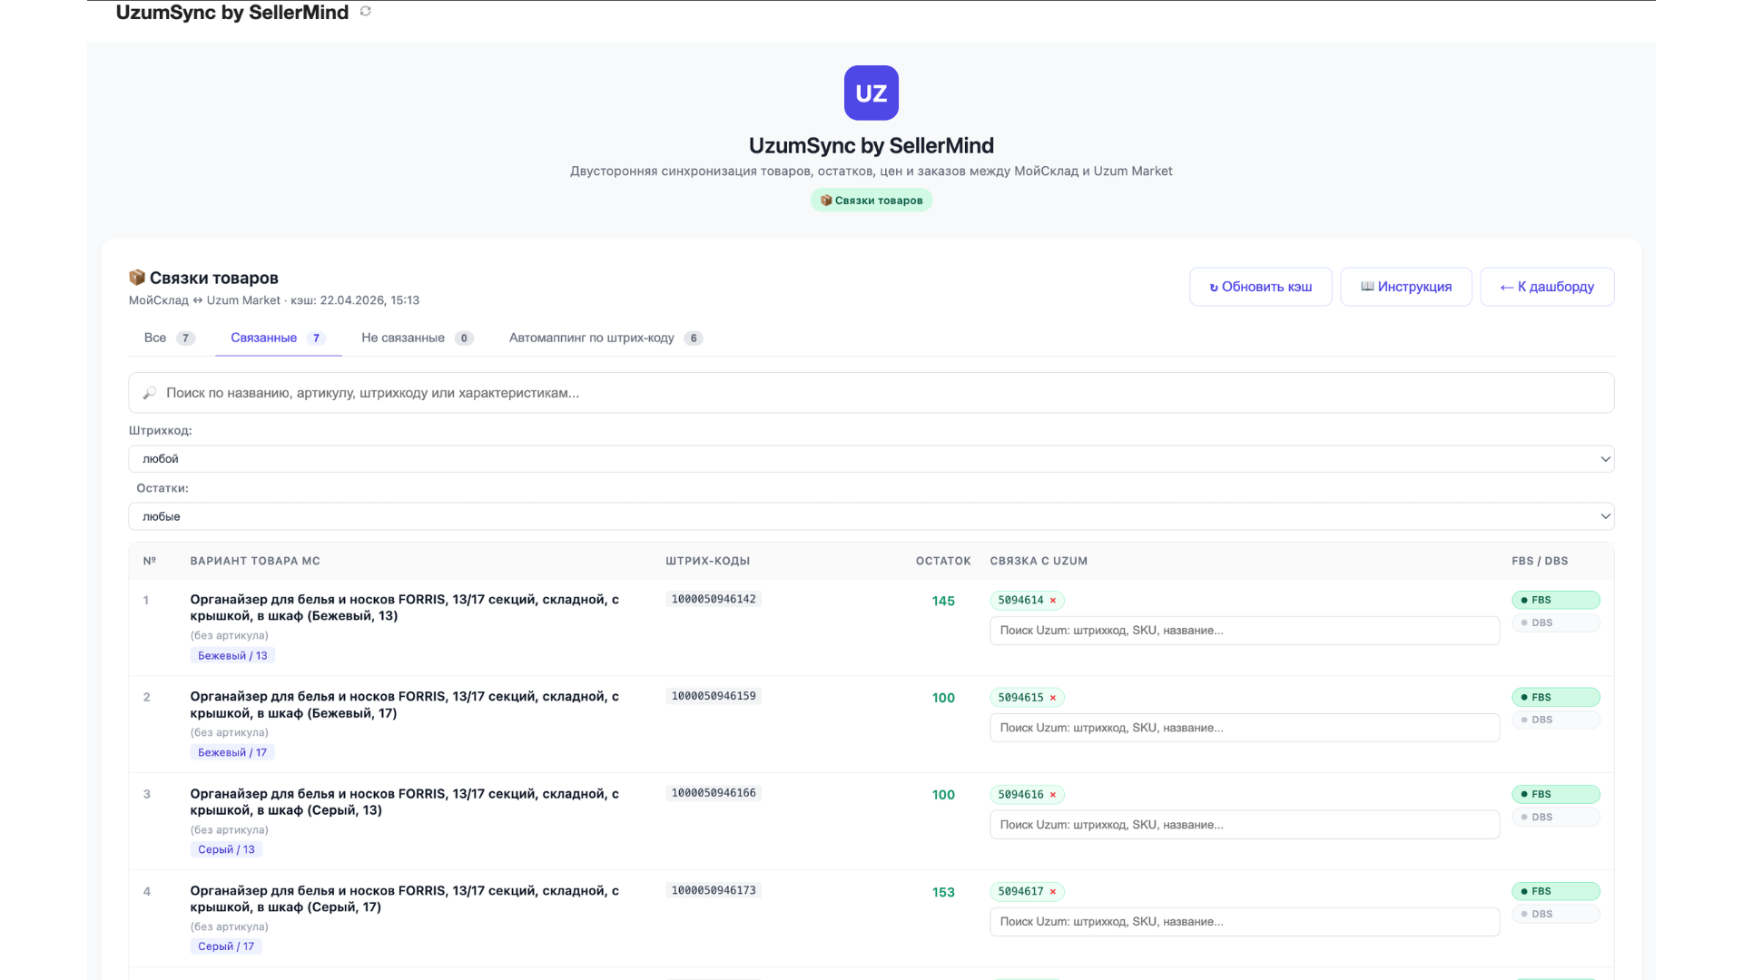Click the search magnifier icon in search bar

click(150, 393)
